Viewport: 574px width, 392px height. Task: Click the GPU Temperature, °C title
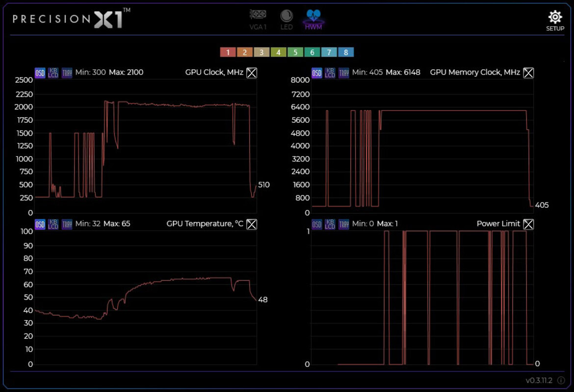click(205, 224)
